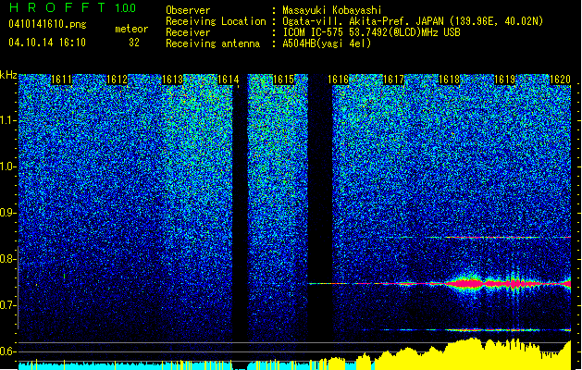Click the meteor label
582x370 pixels.
(x=131, y=29)
